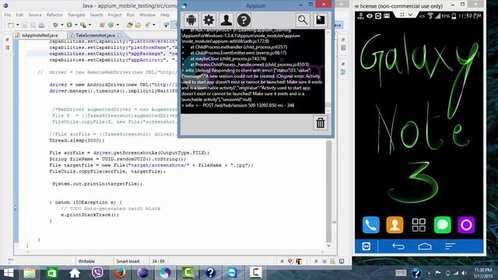Open the External Tools dropdown arrow
The width and height of the screenshot is (498, 280).
click(x=90, y=25)
